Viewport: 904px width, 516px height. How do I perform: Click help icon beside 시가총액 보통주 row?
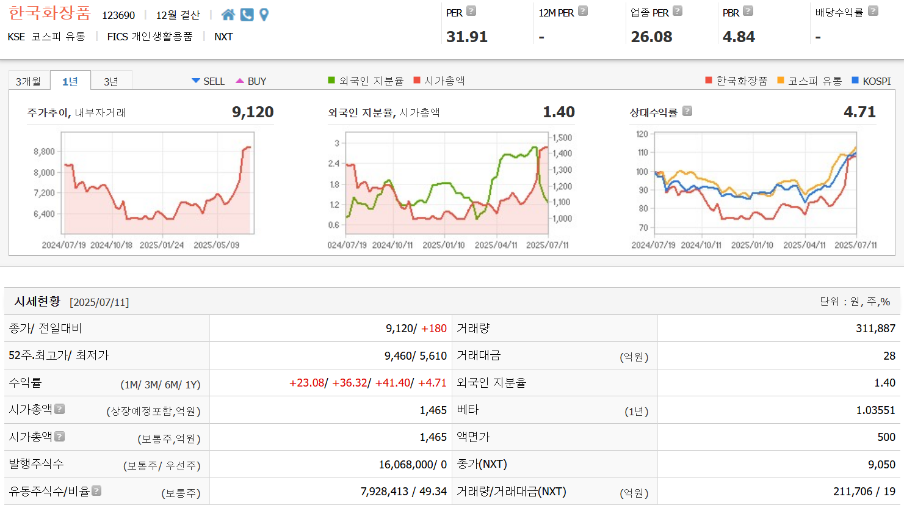click(59, 437)
